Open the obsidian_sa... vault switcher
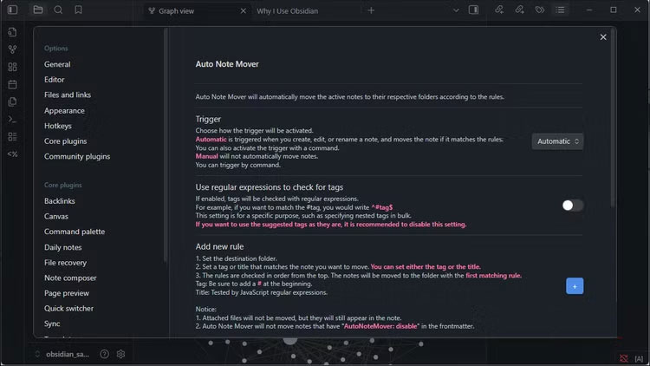Viewport: 650px width, 366px height. (x=62, y=354)
